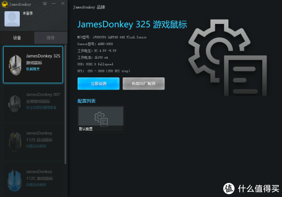Click the JamesDonkey 325 mouse image
Screen dimensions: 282x197
15,65
